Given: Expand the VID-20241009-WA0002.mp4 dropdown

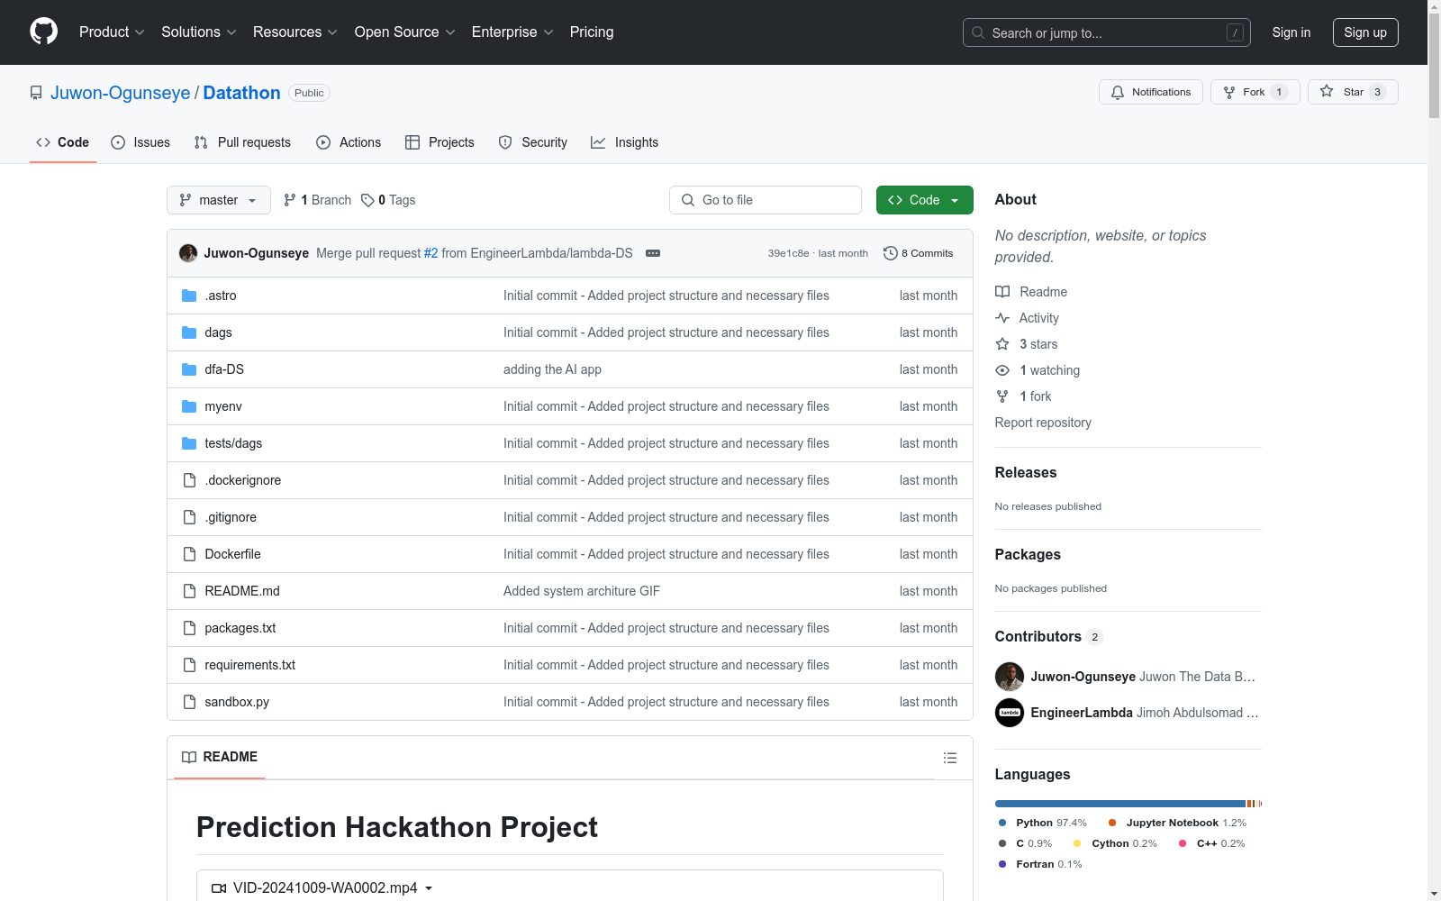Looking at the screenshot, I should [322, 888].
